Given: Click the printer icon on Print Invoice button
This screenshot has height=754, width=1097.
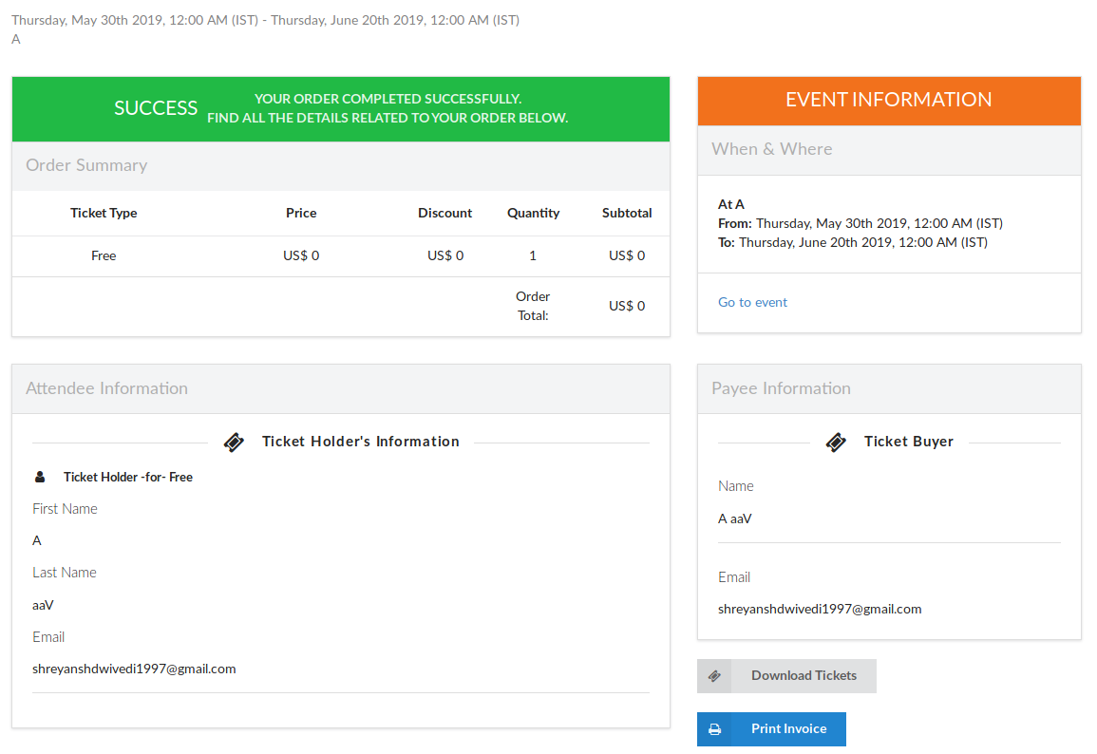Looking at the screenshot, I should point(714,728).
